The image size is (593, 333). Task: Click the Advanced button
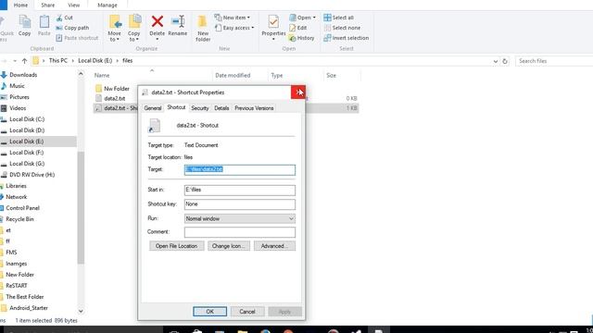click(x=274, y=246)
